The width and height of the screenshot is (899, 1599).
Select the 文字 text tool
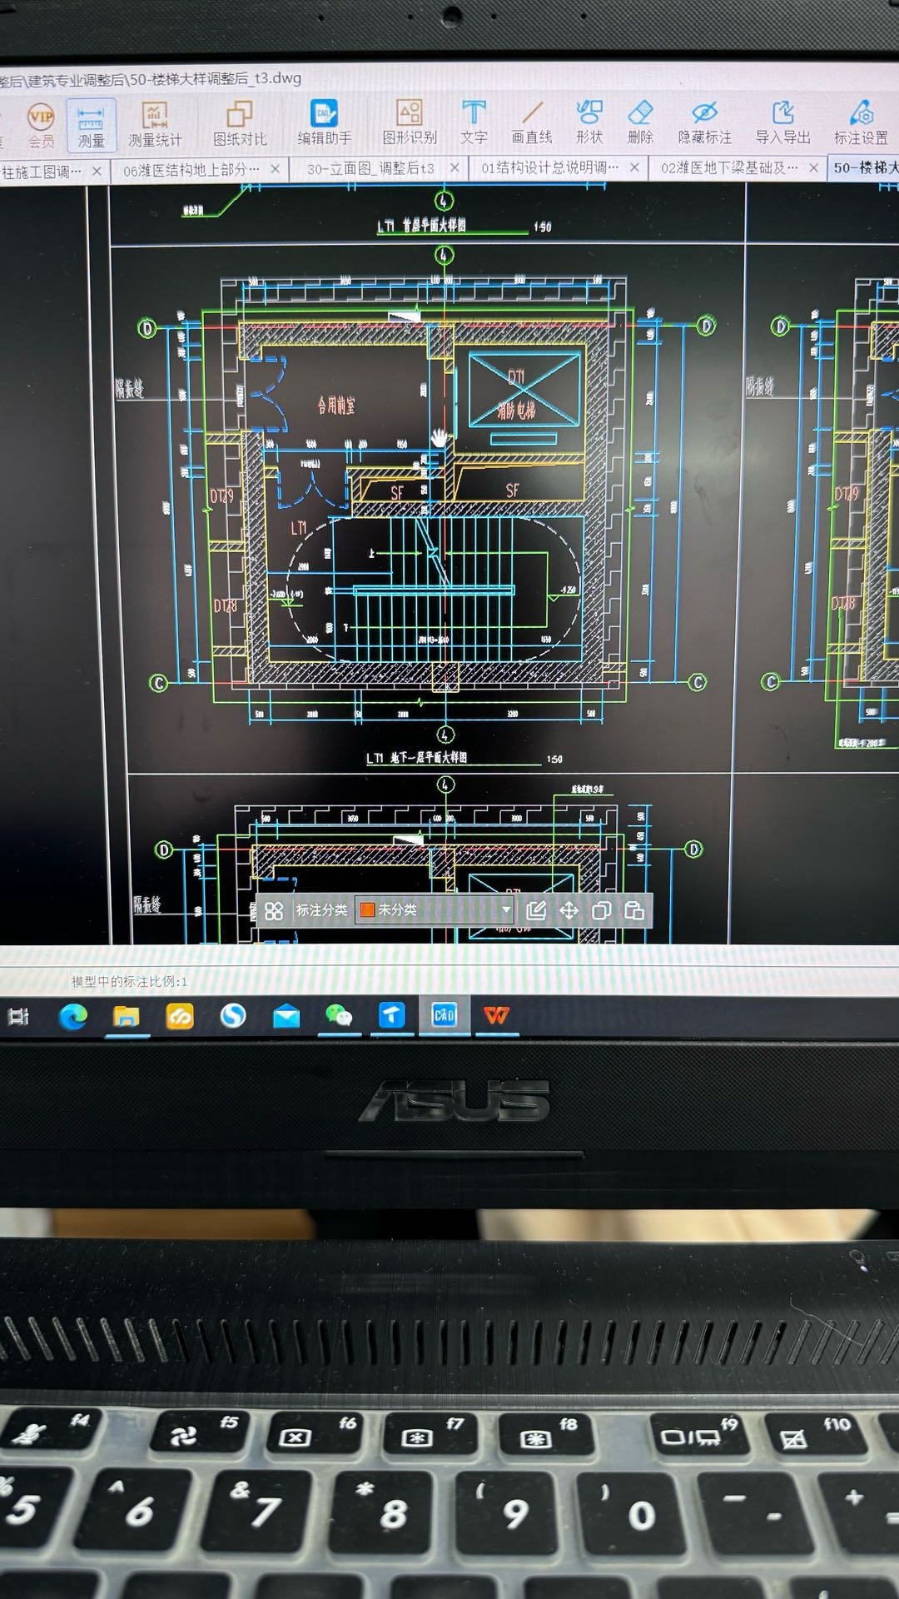(x=474, y=122)
